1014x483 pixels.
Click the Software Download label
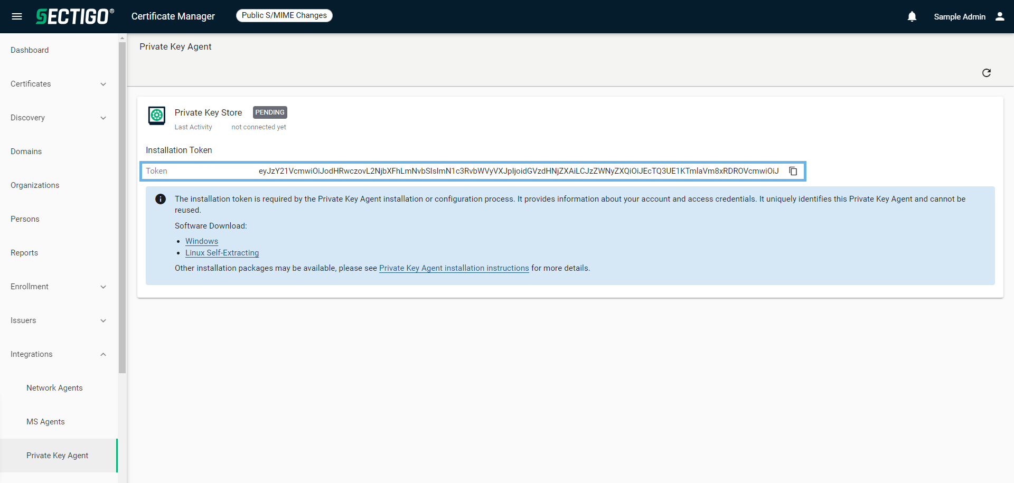211,226
